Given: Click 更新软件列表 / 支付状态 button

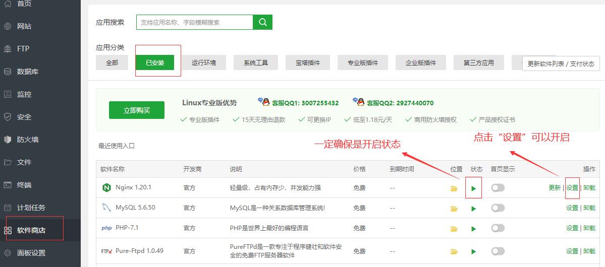Looking at the screenshot, I should pos(561,64).
